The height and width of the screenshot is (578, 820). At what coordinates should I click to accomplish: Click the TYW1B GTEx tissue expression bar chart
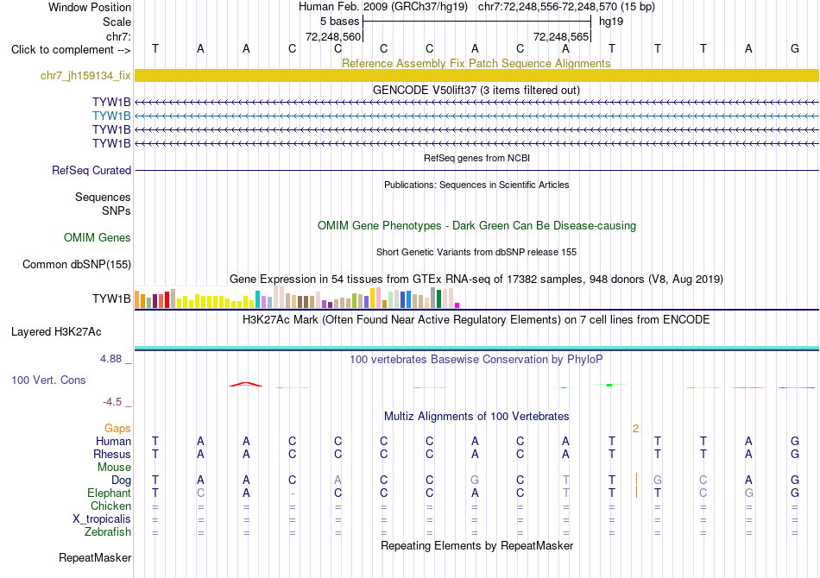coord(297,298)
